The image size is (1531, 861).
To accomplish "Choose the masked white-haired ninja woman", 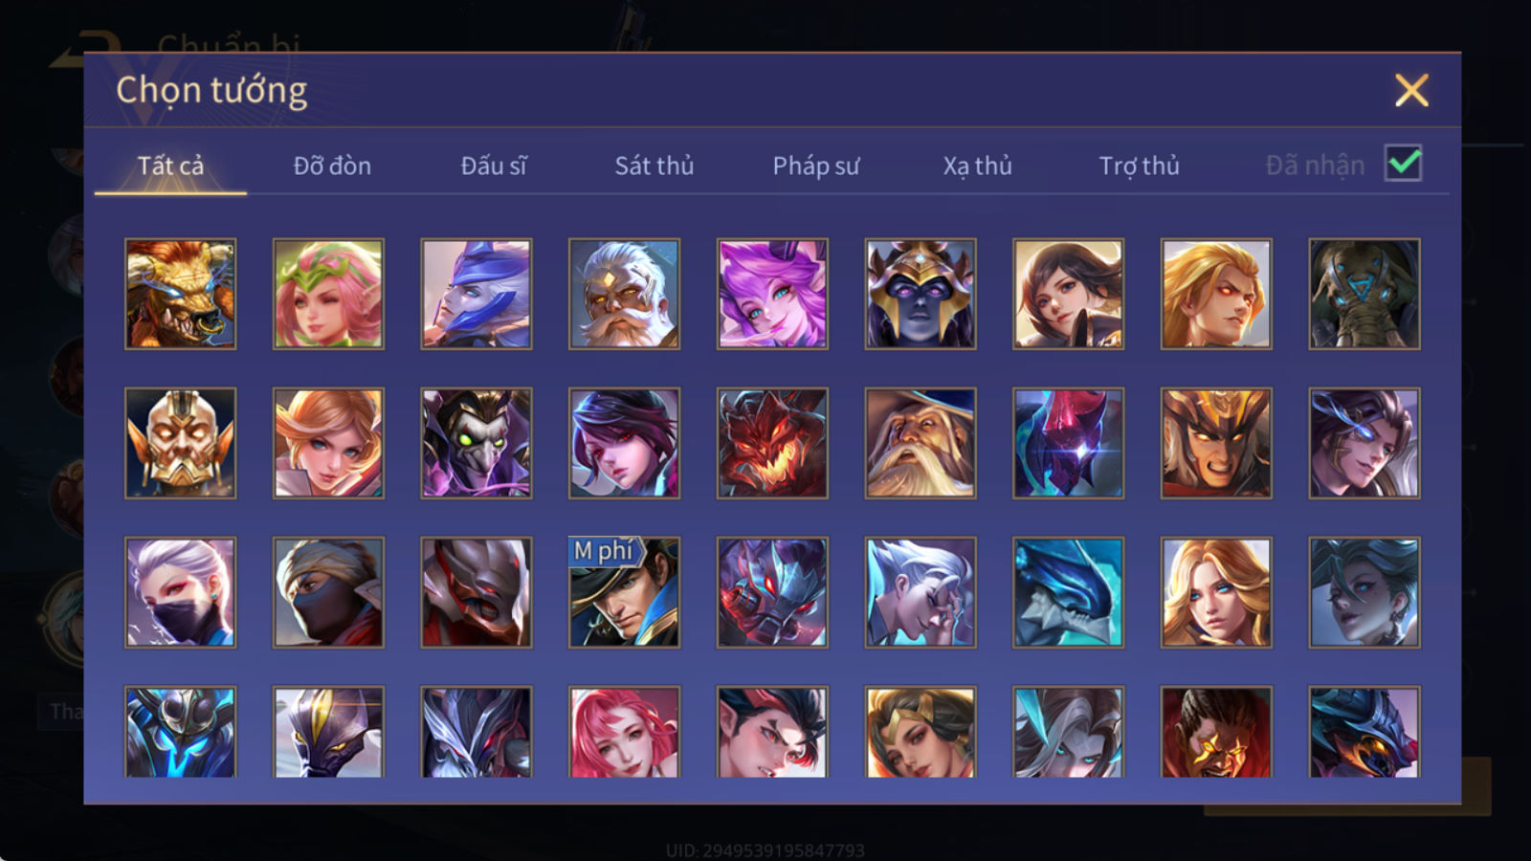I will click(181, 592).
